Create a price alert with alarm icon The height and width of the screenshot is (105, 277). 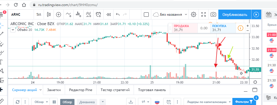pyautogui.click(x=98, y=14)
